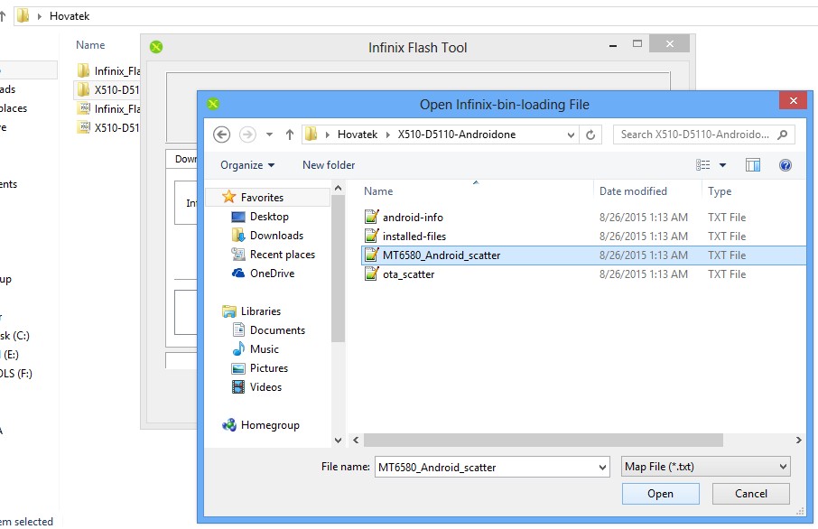Click the horizontal scrollbar thumb in file list
Image resolution: width=818 pixels, height=529 pixels.
[x=543, y=441]
